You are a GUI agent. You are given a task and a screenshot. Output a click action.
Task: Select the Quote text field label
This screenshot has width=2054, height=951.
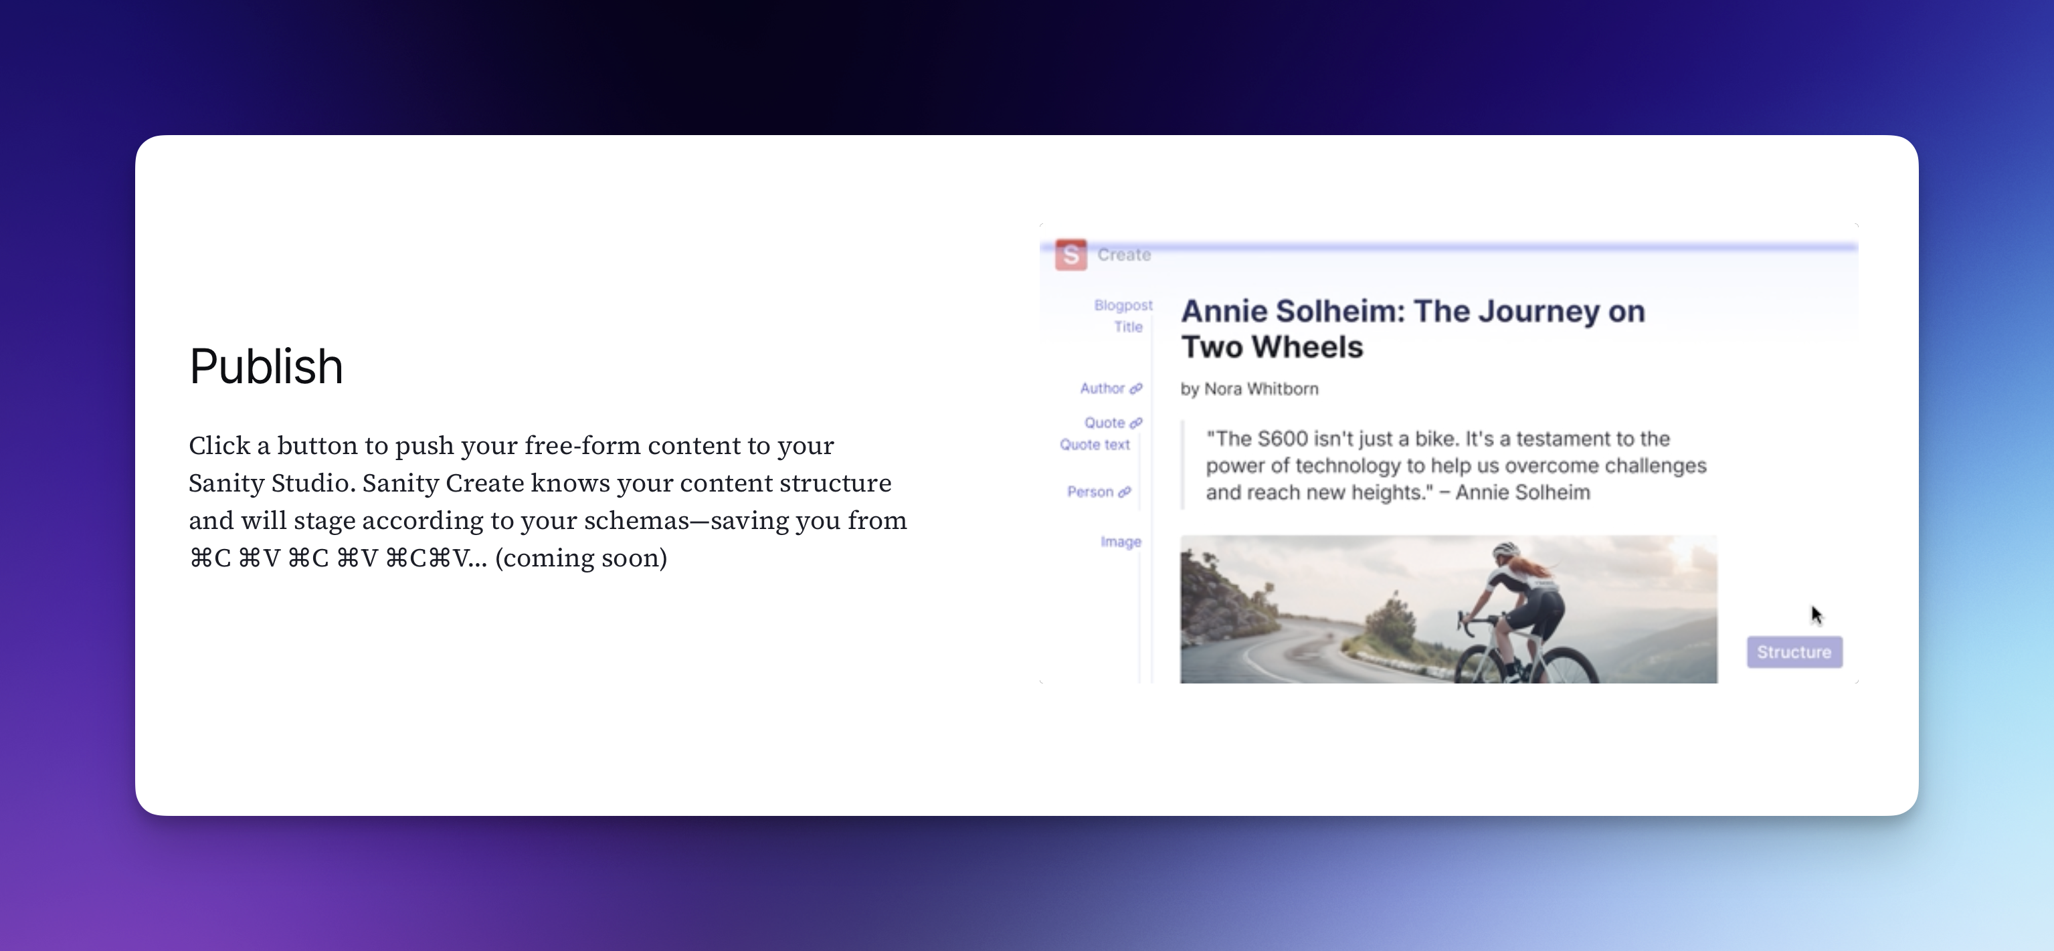1094,445
